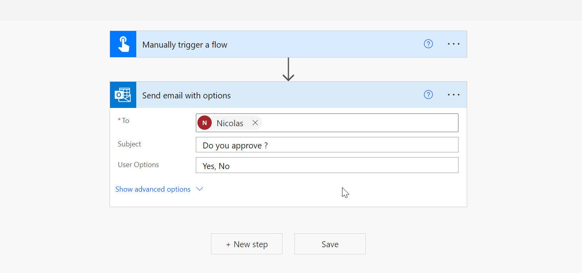
Task: Click the empty area of the To field
Action: click(x=358, y=123)
